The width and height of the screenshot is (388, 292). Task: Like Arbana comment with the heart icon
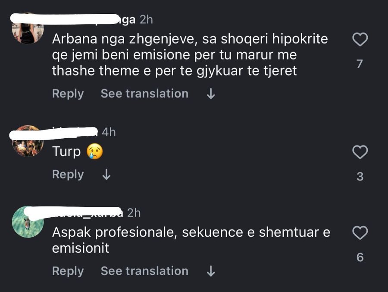coord(360,39)
